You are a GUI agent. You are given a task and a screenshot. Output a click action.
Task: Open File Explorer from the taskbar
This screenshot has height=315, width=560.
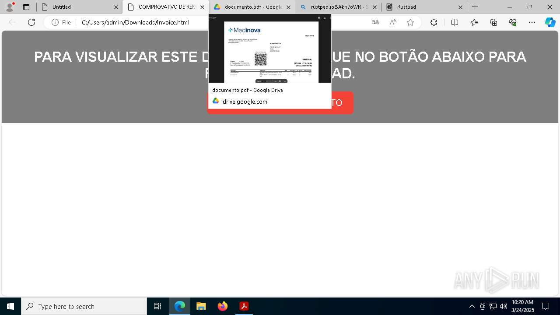pos(201,306)
